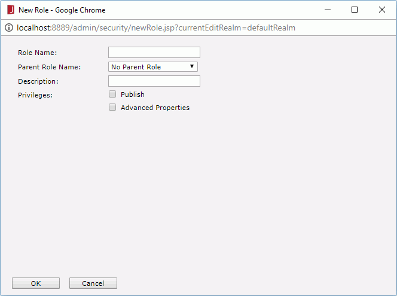The width and height of the screenshot is (397, 296).
Task: Click the 'Privileges:' label
Action: pos(35,95)
